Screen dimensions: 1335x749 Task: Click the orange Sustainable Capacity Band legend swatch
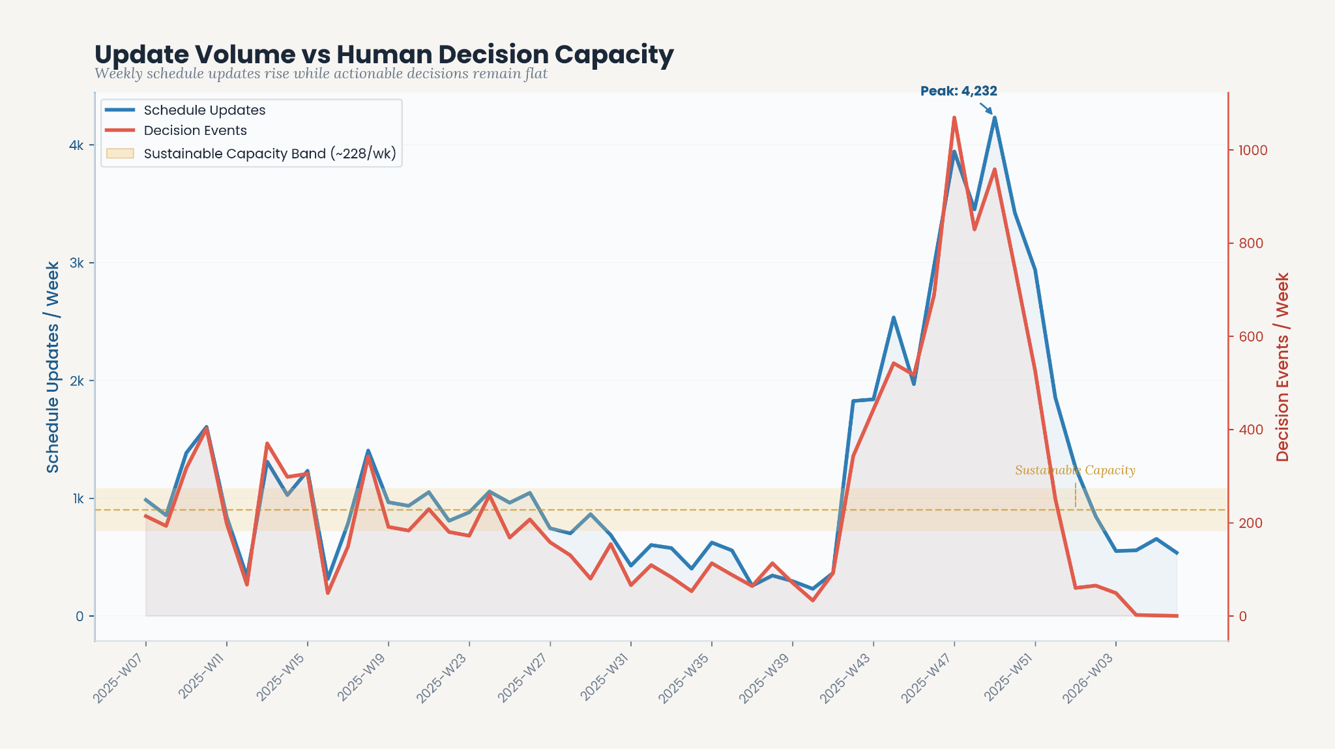click(x=120, y=154)
